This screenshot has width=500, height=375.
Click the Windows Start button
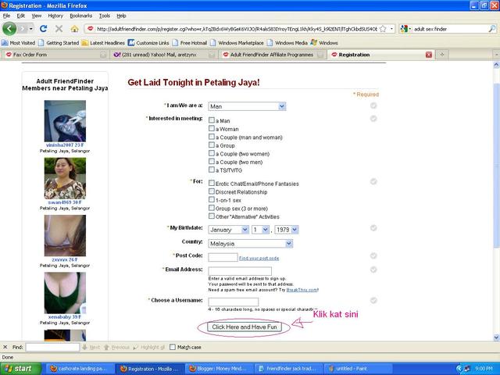coord(21,369)
